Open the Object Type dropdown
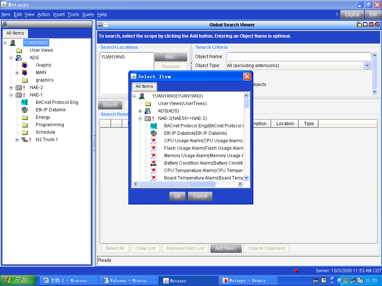Image resolution: width=382 pixels, height=286 pixels. click(367, 66)
